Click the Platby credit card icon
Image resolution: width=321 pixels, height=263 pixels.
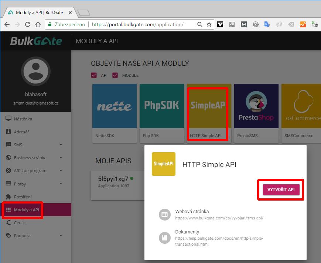pos(8,183)
